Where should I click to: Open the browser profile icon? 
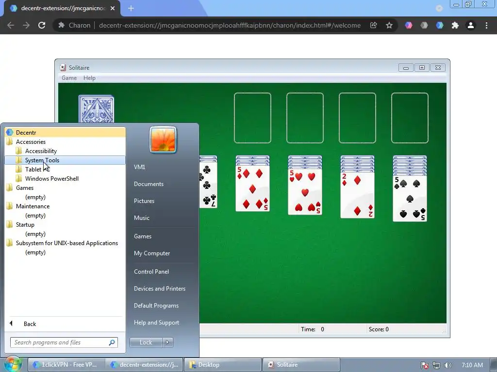pos(471,25)
